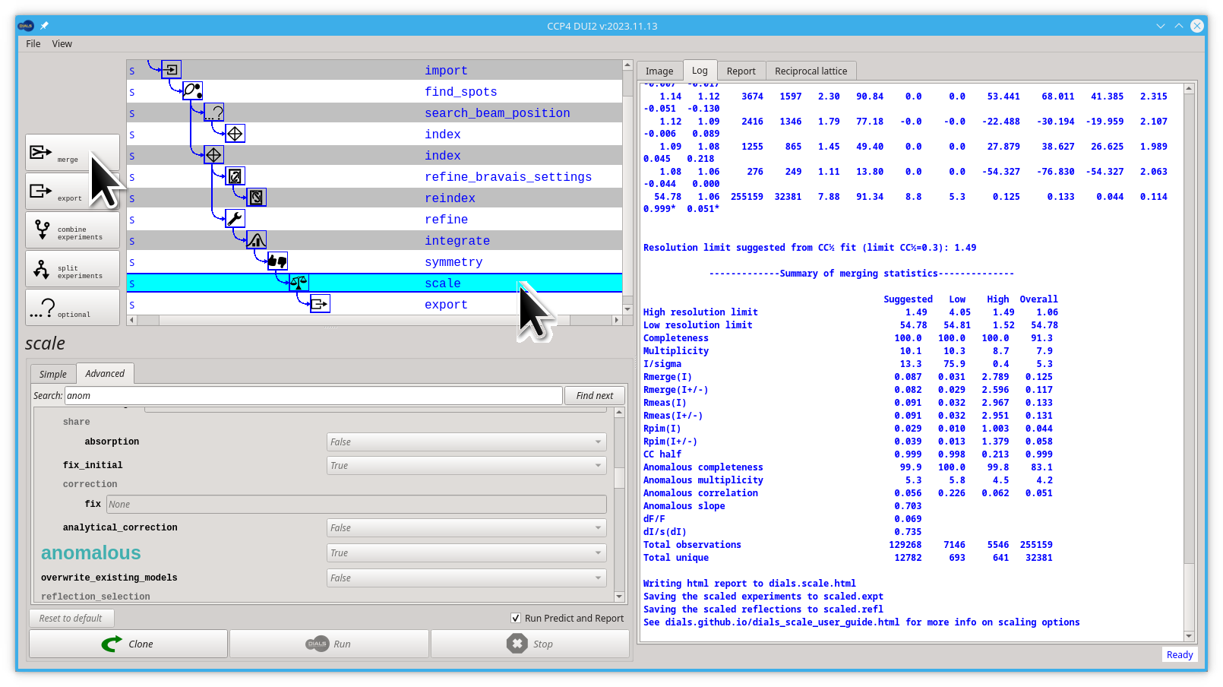Click the Find next button
Screen dimensions: 1223x687
coord(595,396)
